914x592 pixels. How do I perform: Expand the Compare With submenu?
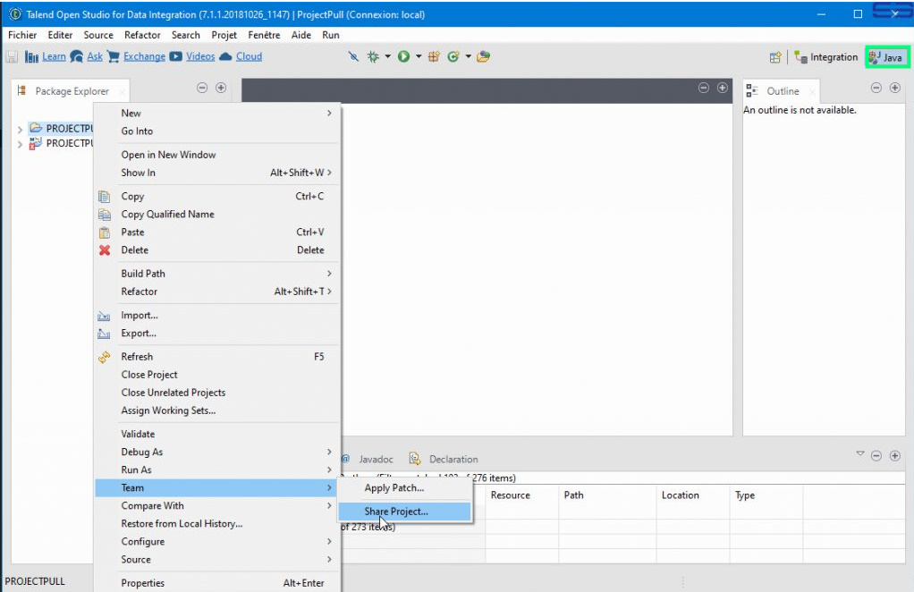pyautogui.click(x=216, y=506)
